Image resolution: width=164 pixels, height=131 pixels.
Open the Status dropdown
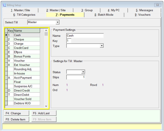[x=83, y=72]
